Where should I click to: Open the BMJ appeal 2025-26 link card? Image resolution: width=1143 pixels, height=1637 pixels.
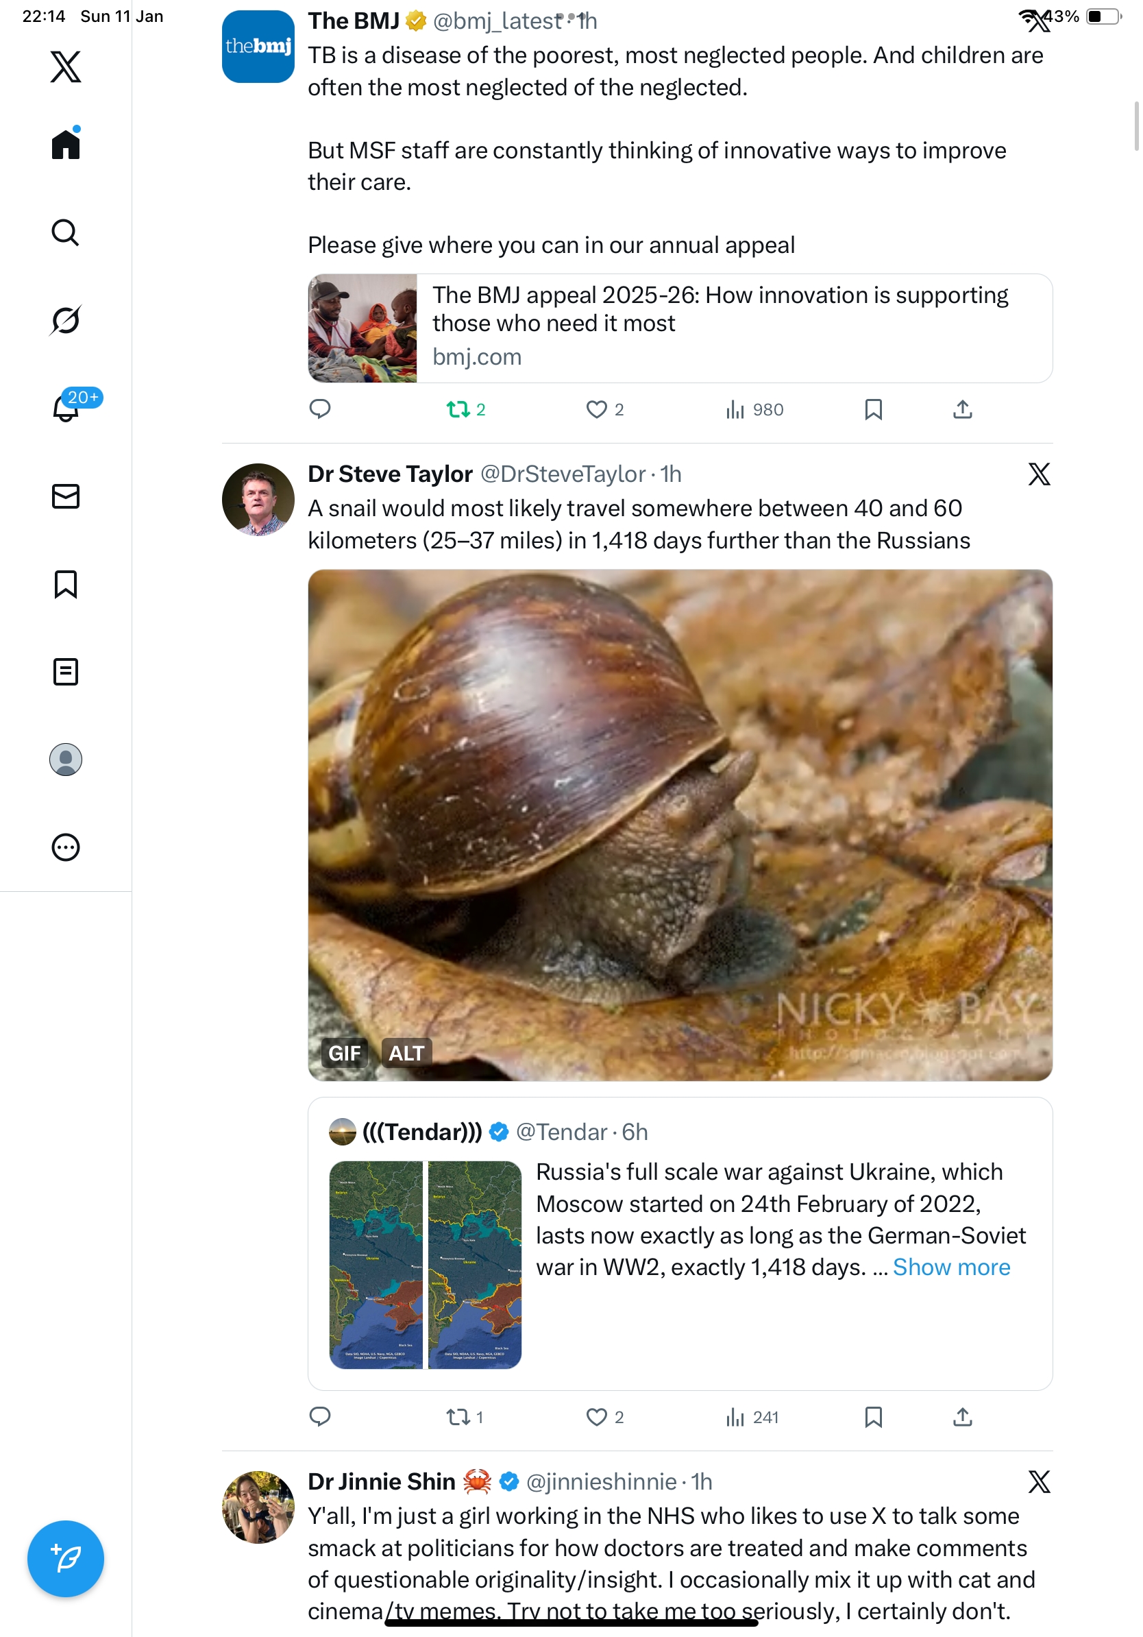pyautogui.click(x=680, y=328)
